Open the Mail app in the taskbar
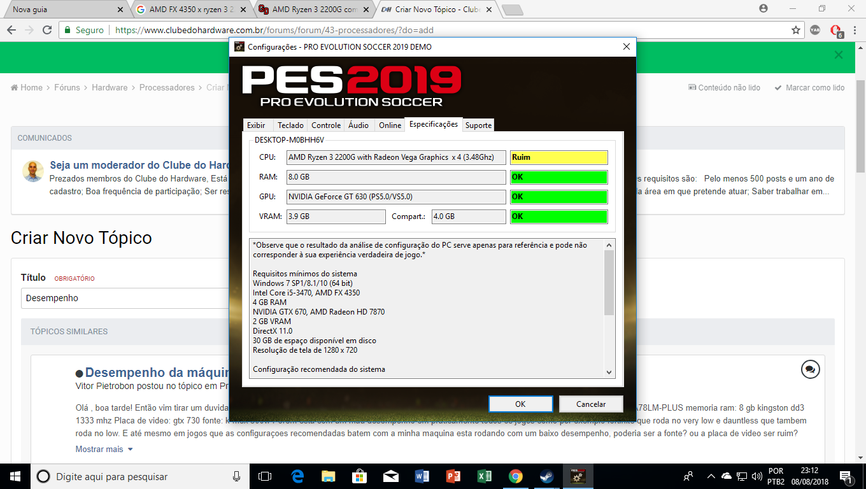The width and height of the screenshot is (866, 489). pyautogui.click(x=391, y=476)
